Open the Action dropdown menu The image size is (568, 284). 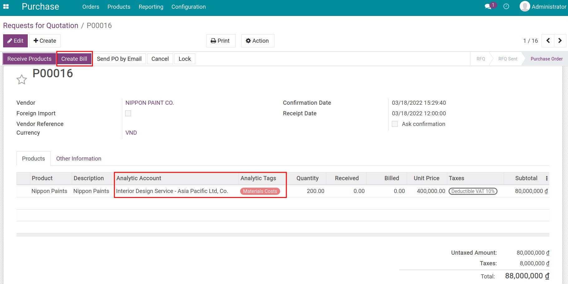click(258, 41)
